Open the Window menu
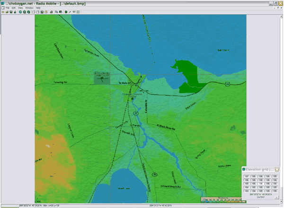Image resolution: width=284 pixels, height=208 pixels. point(29,8)
